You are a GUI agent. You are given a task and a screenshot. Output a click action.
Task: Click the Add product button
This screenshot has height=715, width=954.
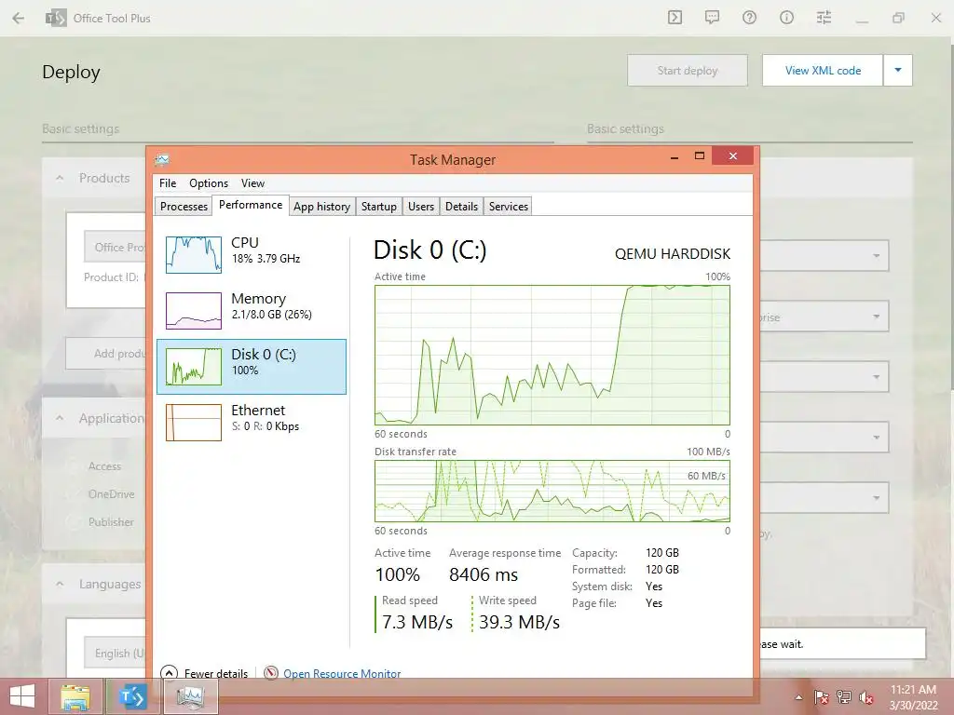106,353
